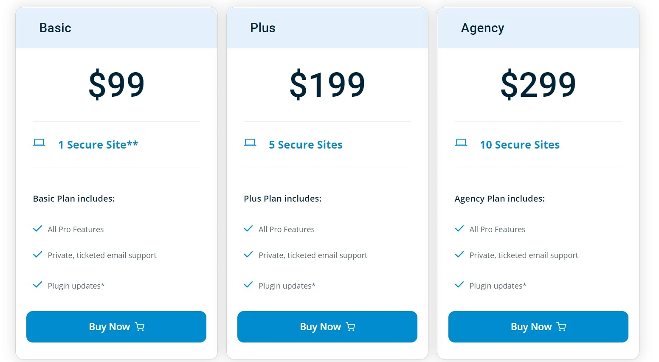Click "Agency Plan includes:" heading
Image resolution: width=659 pixels, height=362 pixels.
(x=499, y=199)
